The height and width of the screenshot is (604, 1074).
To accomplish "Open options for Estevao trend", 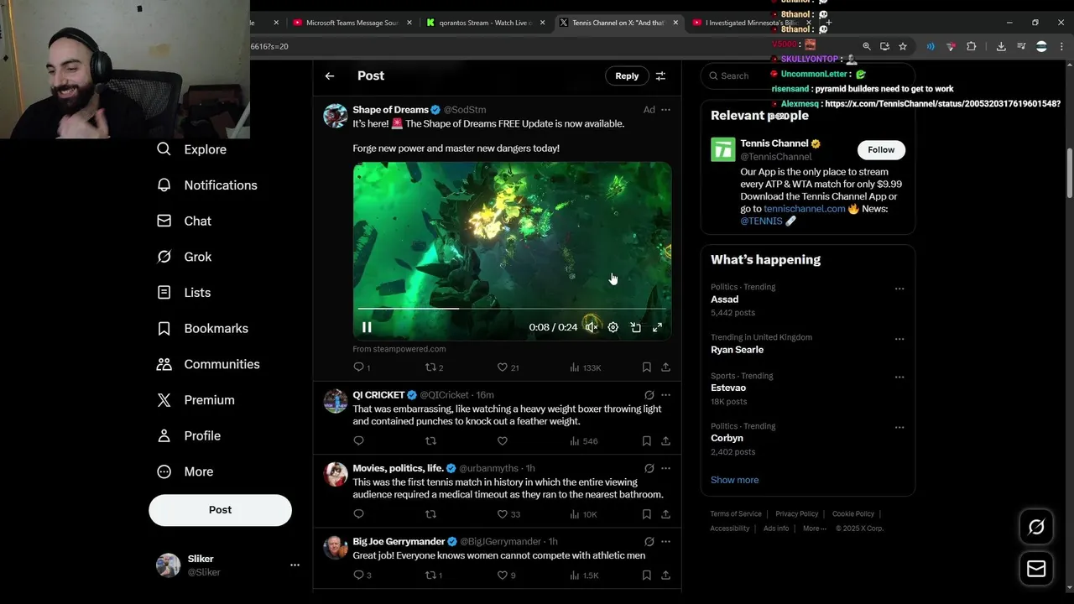I will [x=899, y=377].
